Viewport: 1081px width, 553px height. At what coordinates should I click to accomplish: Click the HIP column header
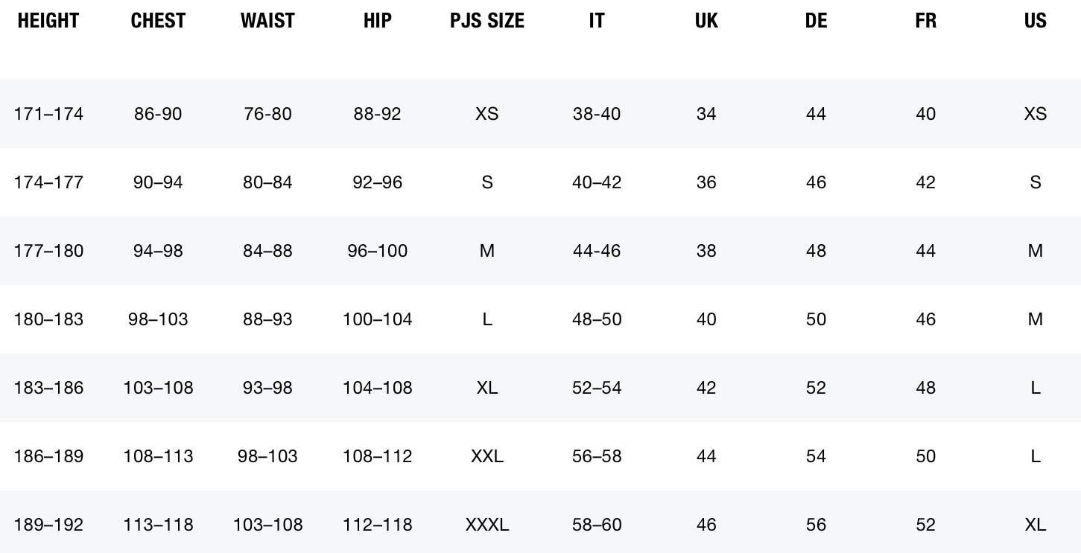pyautogui.click(x=377, y=21)
